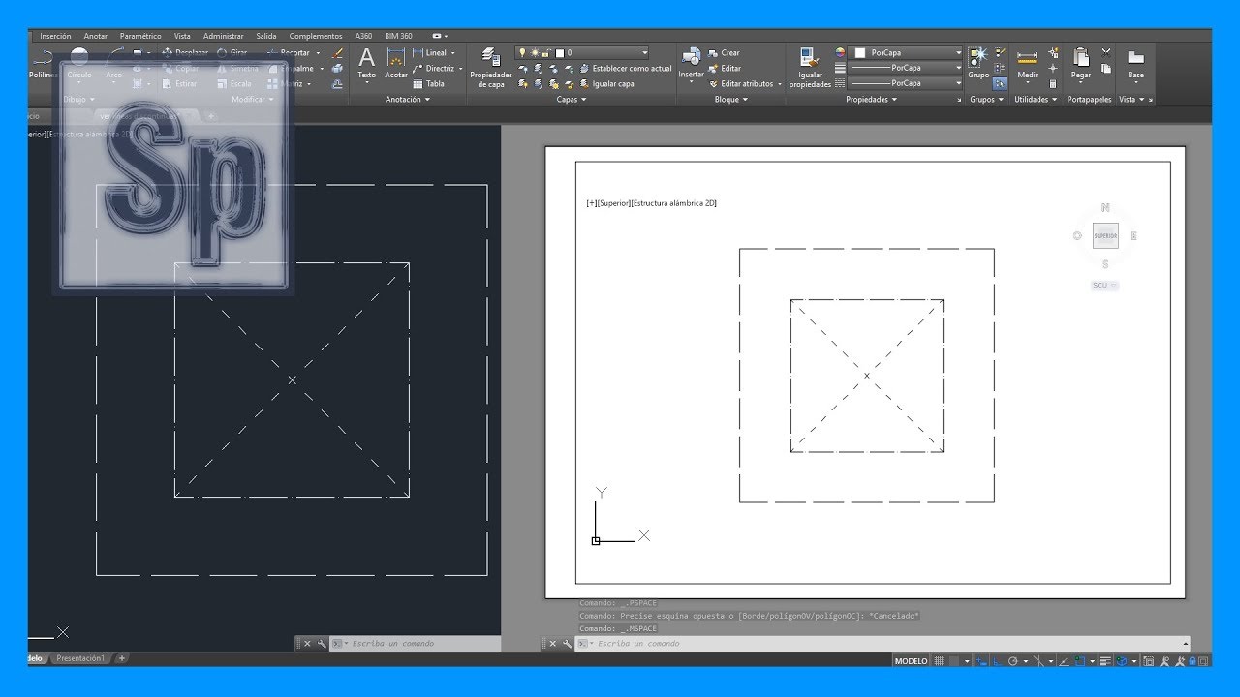Click the Editar atributos button
This screenshot has height=697, width=1240.
pyautogui.click(x=744, y=83)
